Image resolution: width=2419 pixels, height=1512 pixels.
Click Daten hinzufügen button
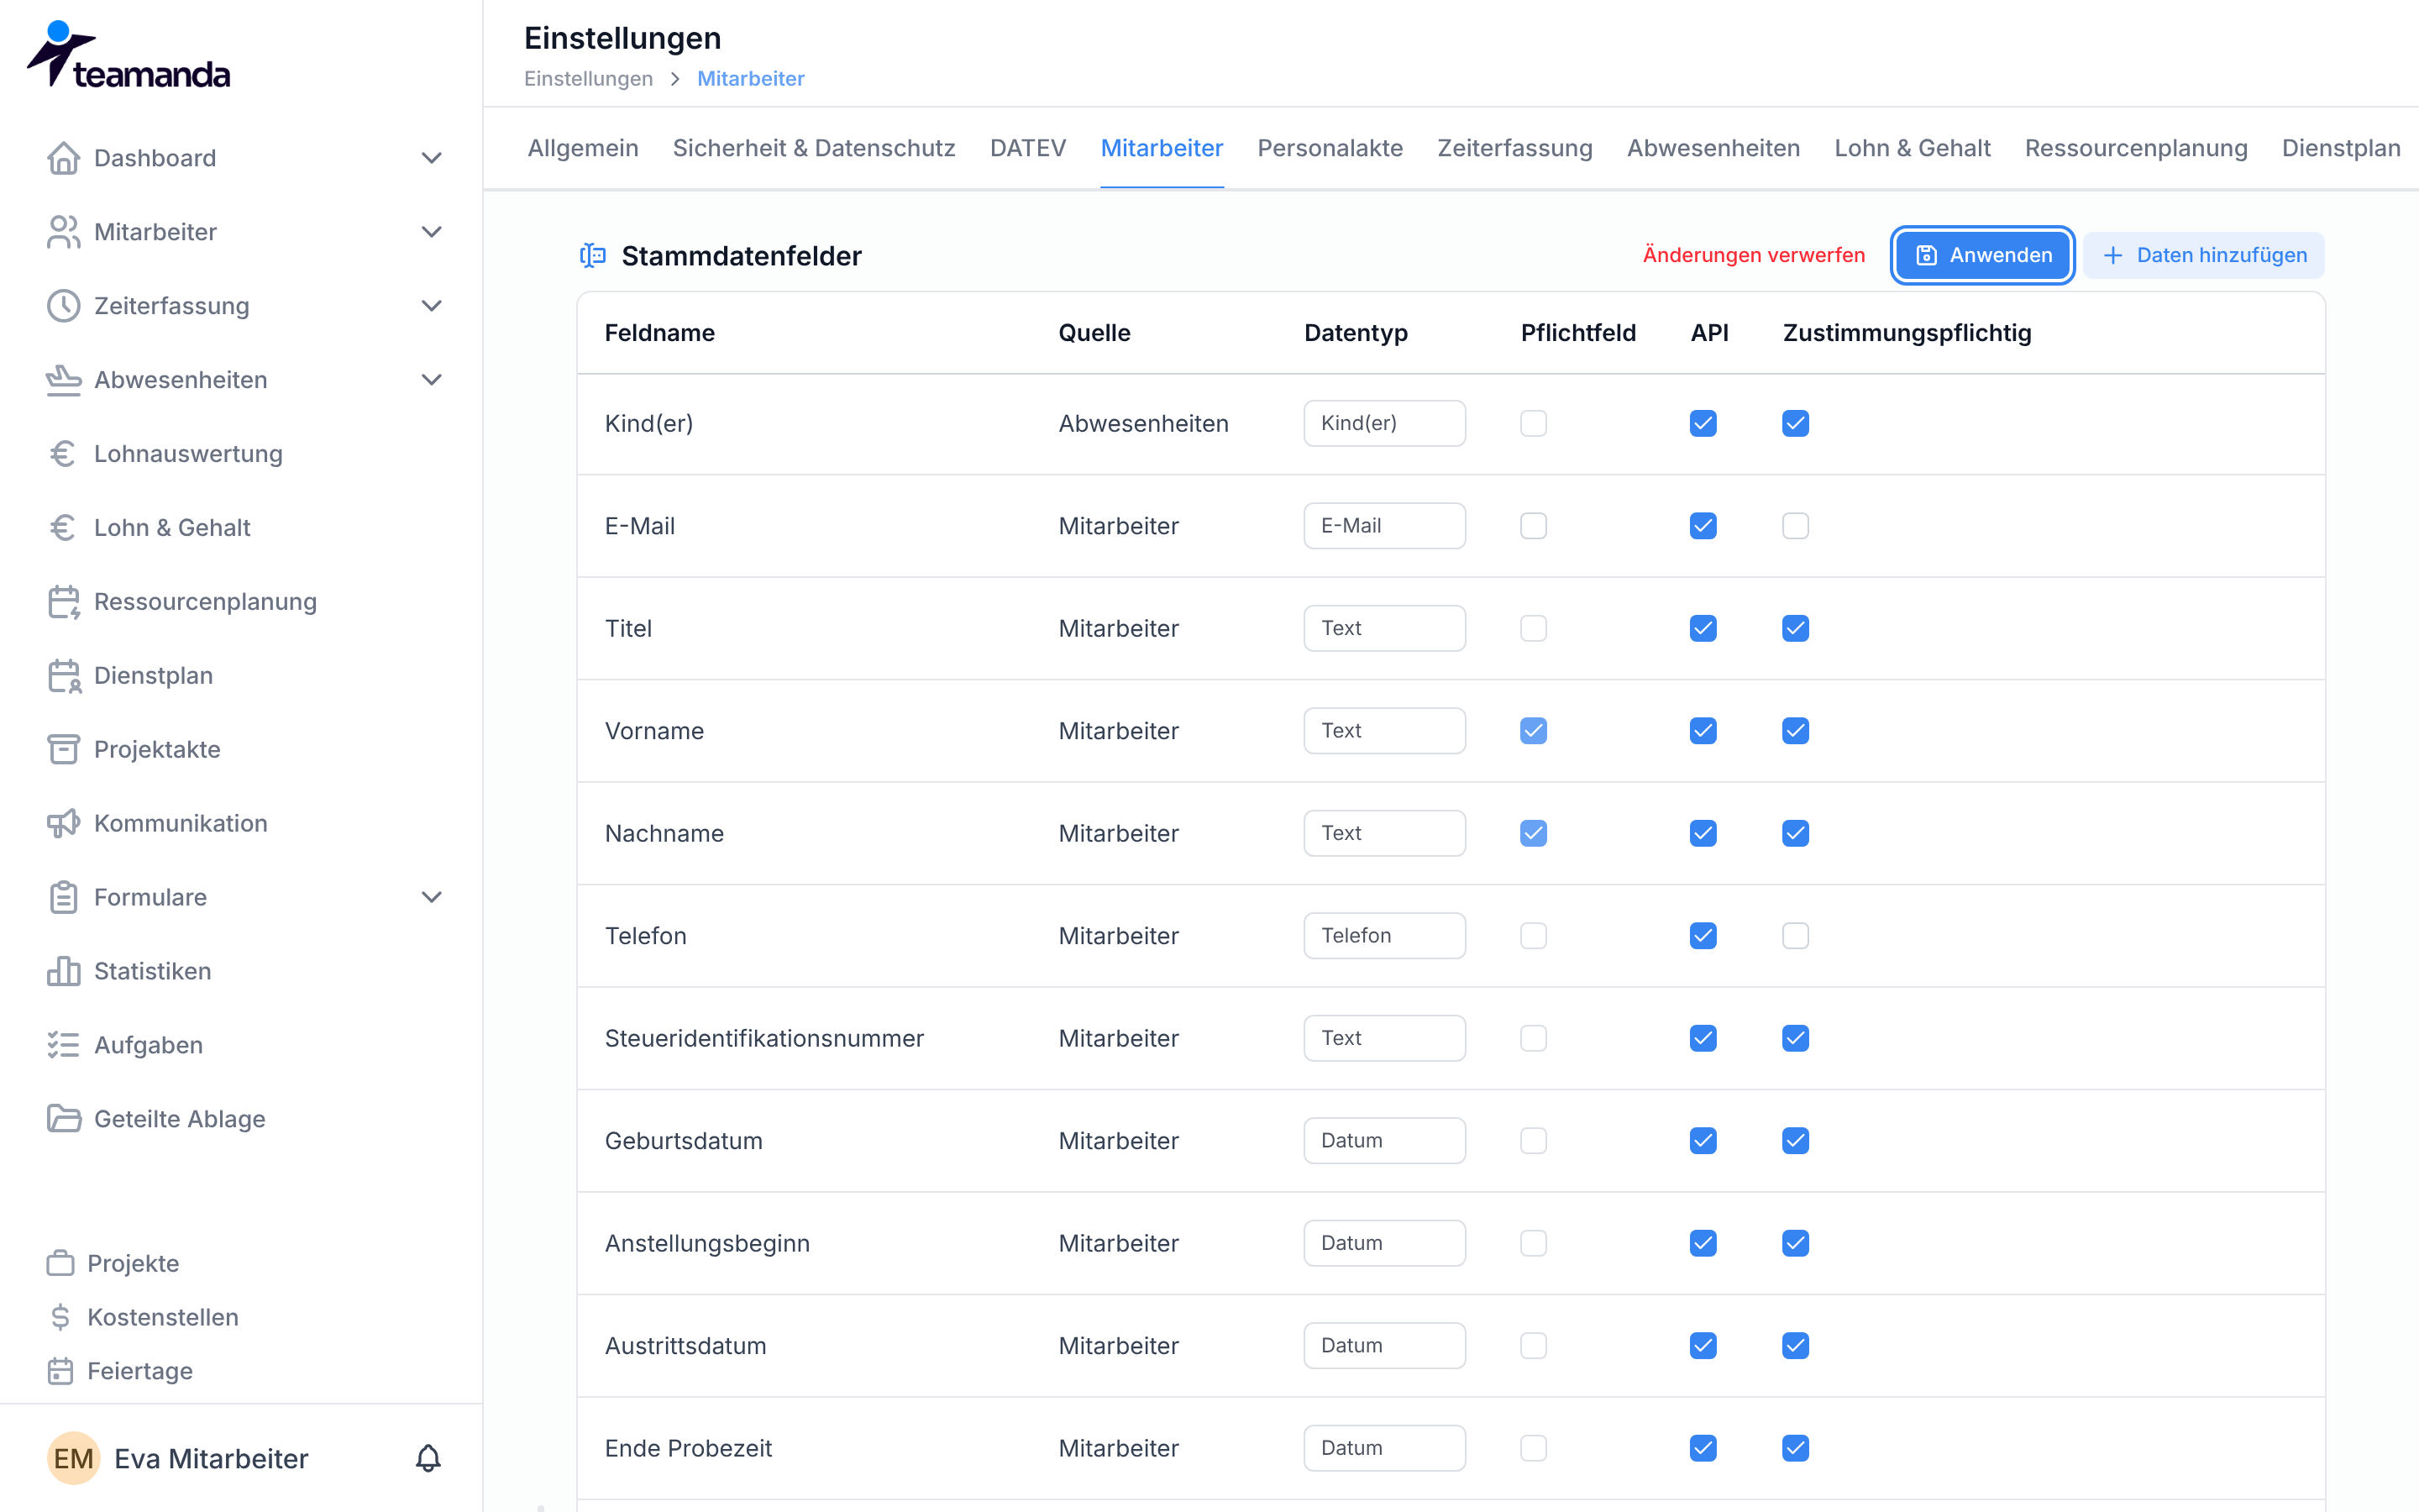pos(2204,255)
